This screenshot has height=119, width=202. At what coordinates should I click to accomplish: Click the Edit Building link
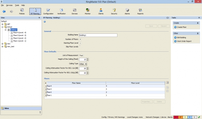pos(181,38)
